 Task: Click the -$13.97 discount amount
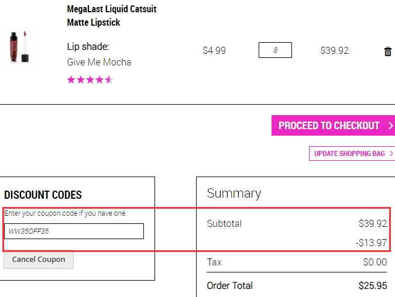pos(371,243)
